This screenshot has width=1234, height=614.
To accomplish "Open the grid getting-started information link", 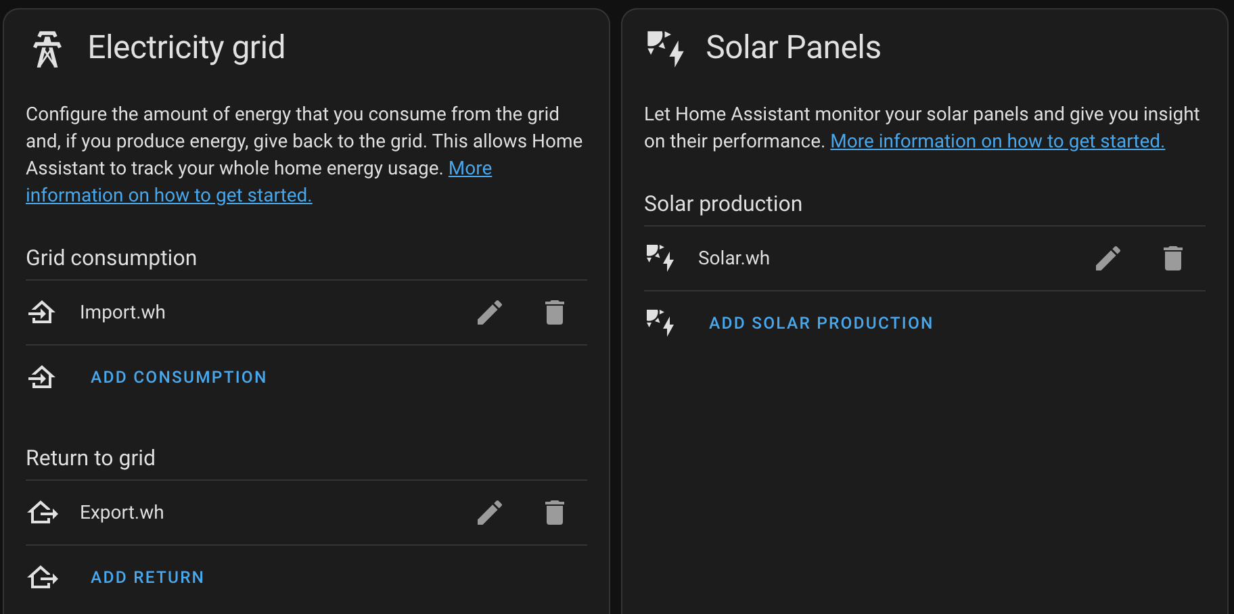I will pos(169,195).
